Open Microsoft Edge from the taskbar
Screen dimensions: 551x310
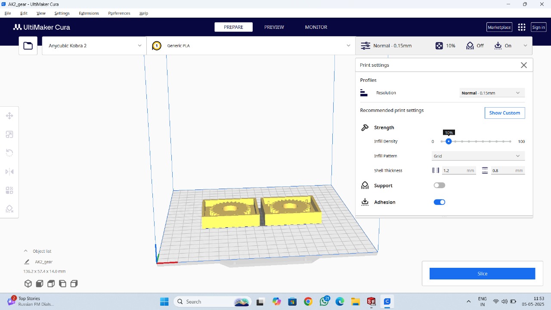[x=340, y=302]
